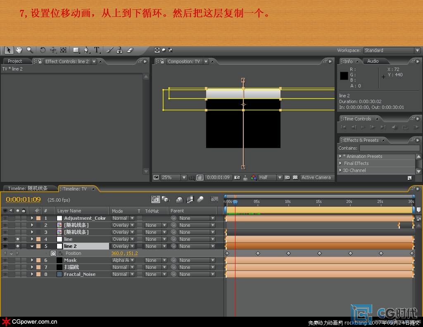Select the Zoom magnifier tool

coord(29,50)
